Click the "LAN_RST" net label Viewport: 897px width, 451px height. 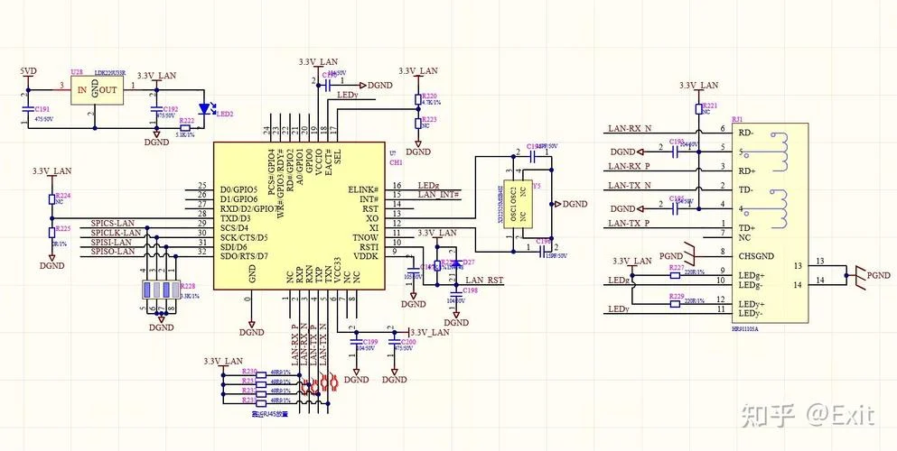(x=484, y=281)
